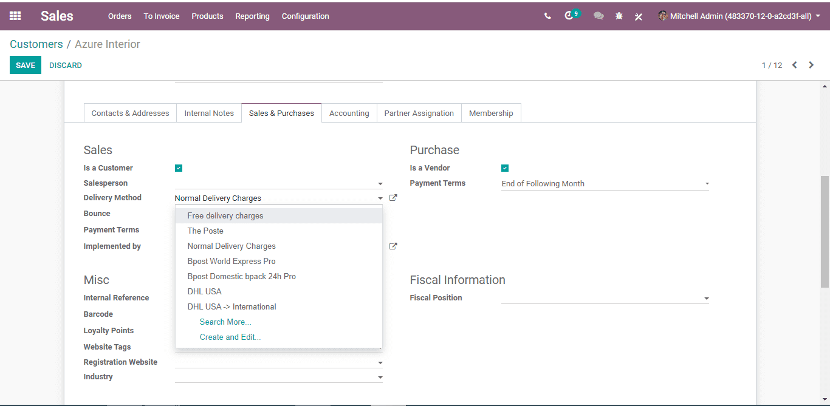Click the phone call icon

coord(547,16)
